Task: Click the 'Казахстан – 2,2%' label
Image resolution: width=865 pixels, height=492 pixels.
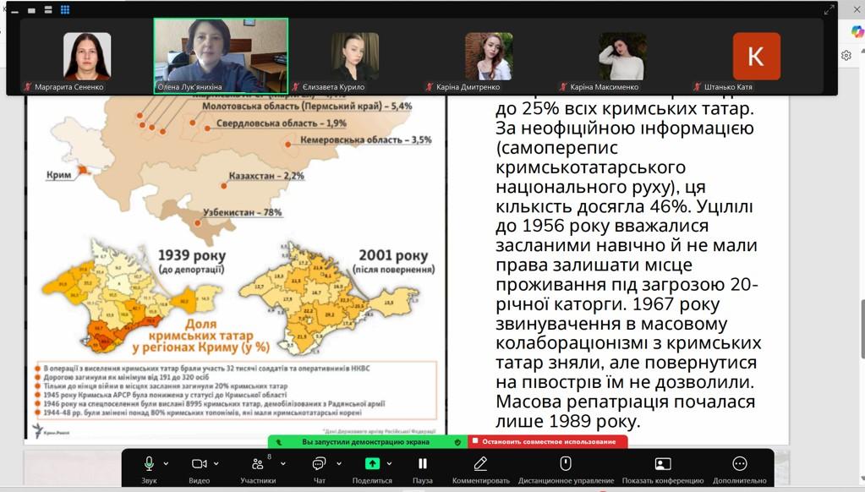Action: coord(266,176)
